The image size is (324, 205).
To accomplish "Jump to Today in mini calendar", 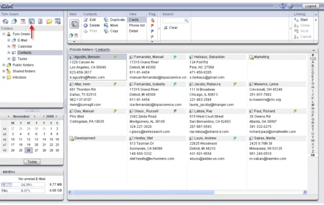I will coord(32,162).
